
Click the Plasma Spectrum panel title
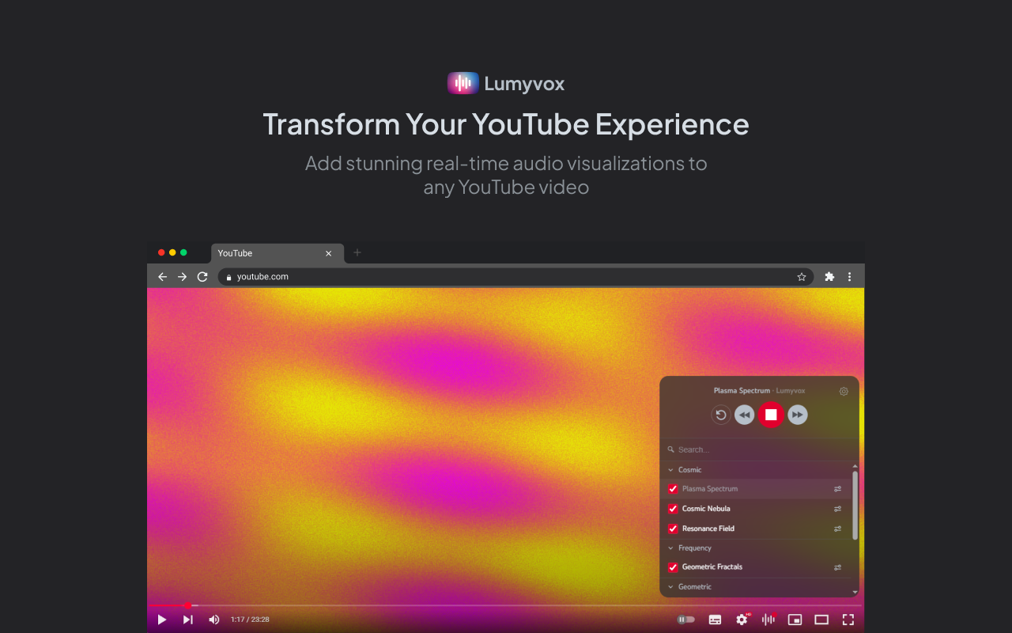pyautogui.click(x=742, y=391)
